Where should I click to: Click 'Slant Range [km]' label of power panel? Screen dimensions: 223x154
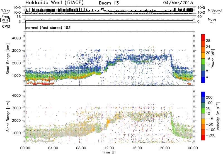[8, 59]
